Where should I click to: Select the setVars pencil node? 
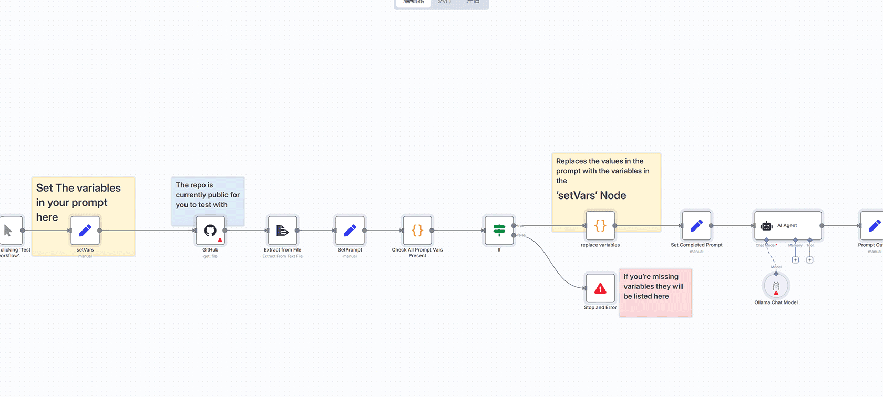click(85, 231)
